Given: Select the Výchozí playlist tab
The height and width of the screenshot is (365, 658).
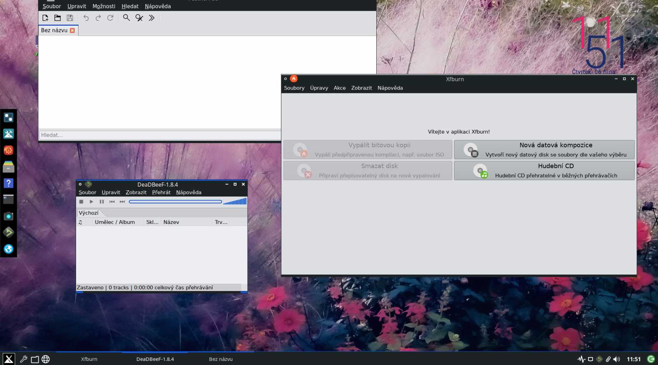Looking at the screenshot, I should [x=89, y=213].
